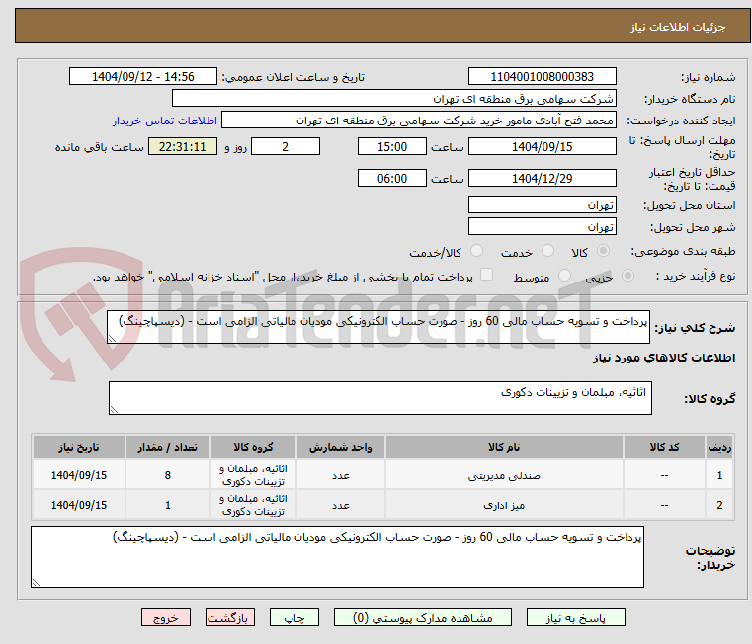This screenshot has height=644, width=752.
Task: Click the 'بازگشت' back button
Action: click(231, 617)
